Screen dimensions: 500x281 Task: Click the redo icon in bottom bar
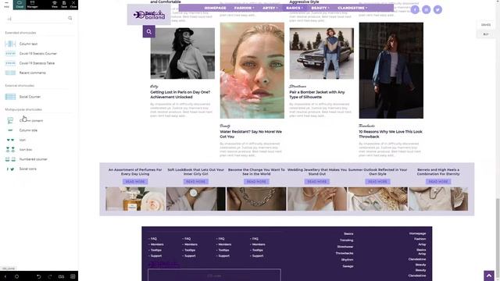pyautogui.click(x=50, y=276)
